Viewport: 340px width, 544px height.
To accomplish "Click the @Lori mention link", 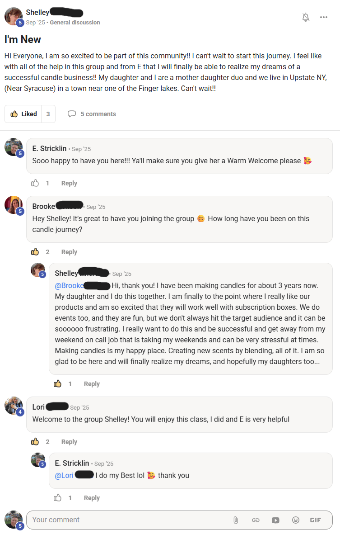I will click(64, 476).
